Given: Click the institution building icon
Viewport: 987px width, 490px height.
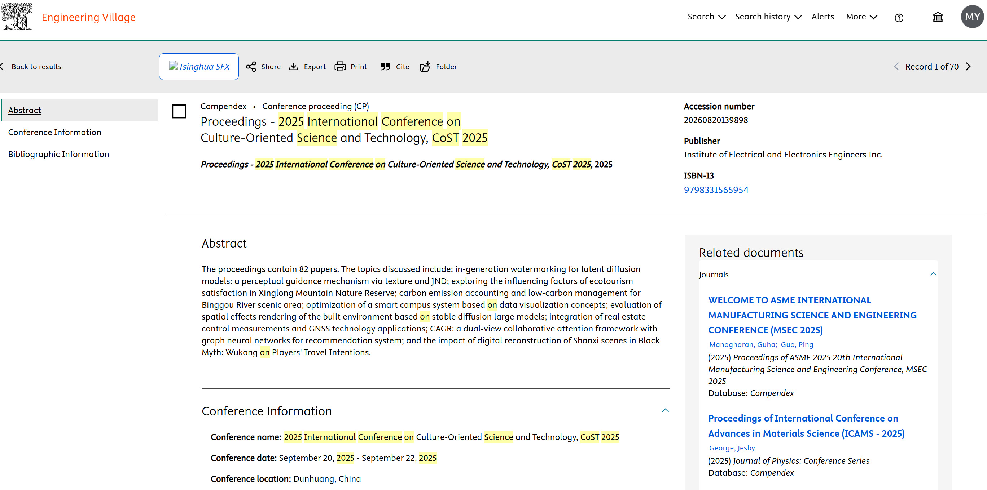Looking at the screenshot, I should click(938, 18).
